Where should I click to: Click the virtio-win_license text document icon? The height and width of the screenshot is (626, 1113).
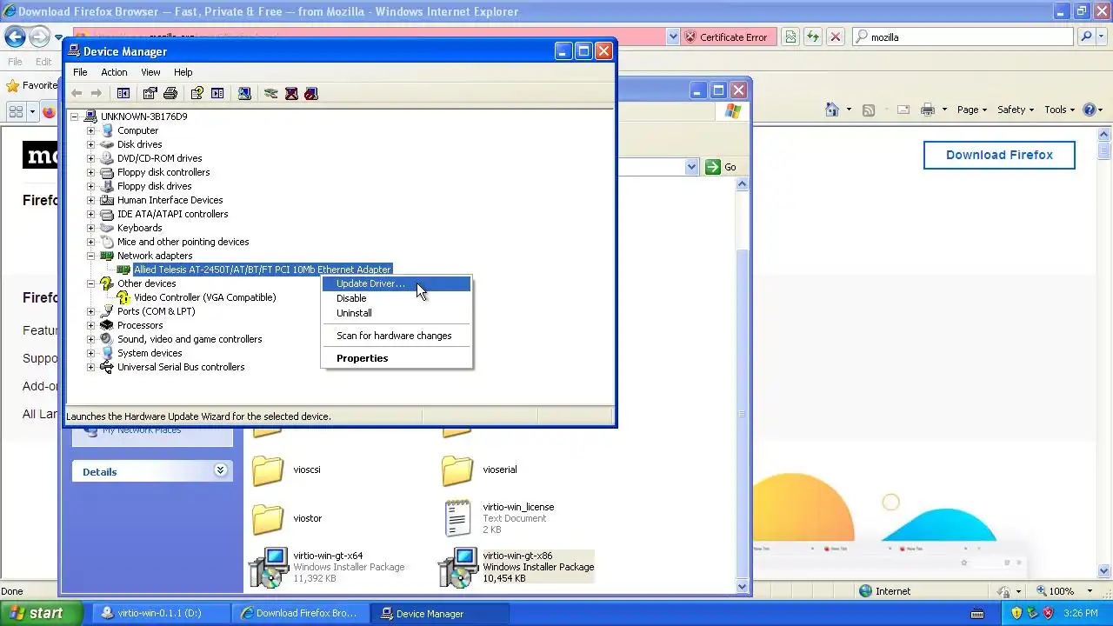(x=457, y=518)
